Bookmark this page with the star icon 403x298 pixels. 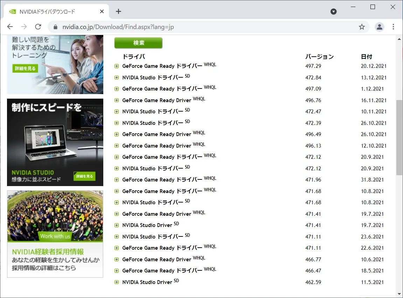[362, 27]
